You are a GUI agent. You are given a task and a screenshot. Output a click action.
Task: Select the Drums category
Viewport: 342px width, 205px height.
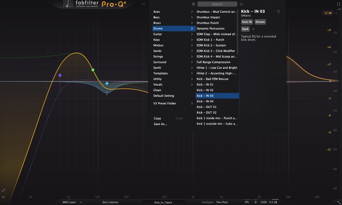coord(174,29)
